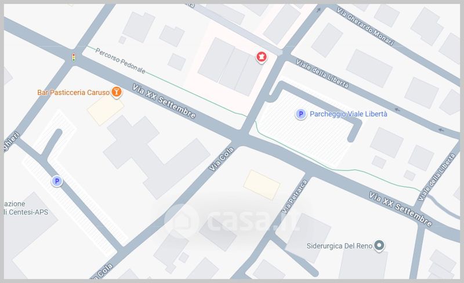Click the parking icon near Centesi-APS
The image size is (464, 283).
click(x=56, y=181)
